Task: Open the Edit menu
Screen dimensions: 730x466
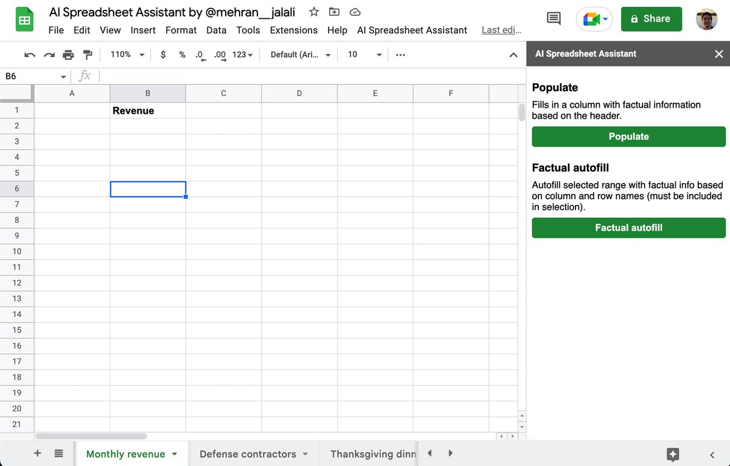Action: tap(82, 30)
